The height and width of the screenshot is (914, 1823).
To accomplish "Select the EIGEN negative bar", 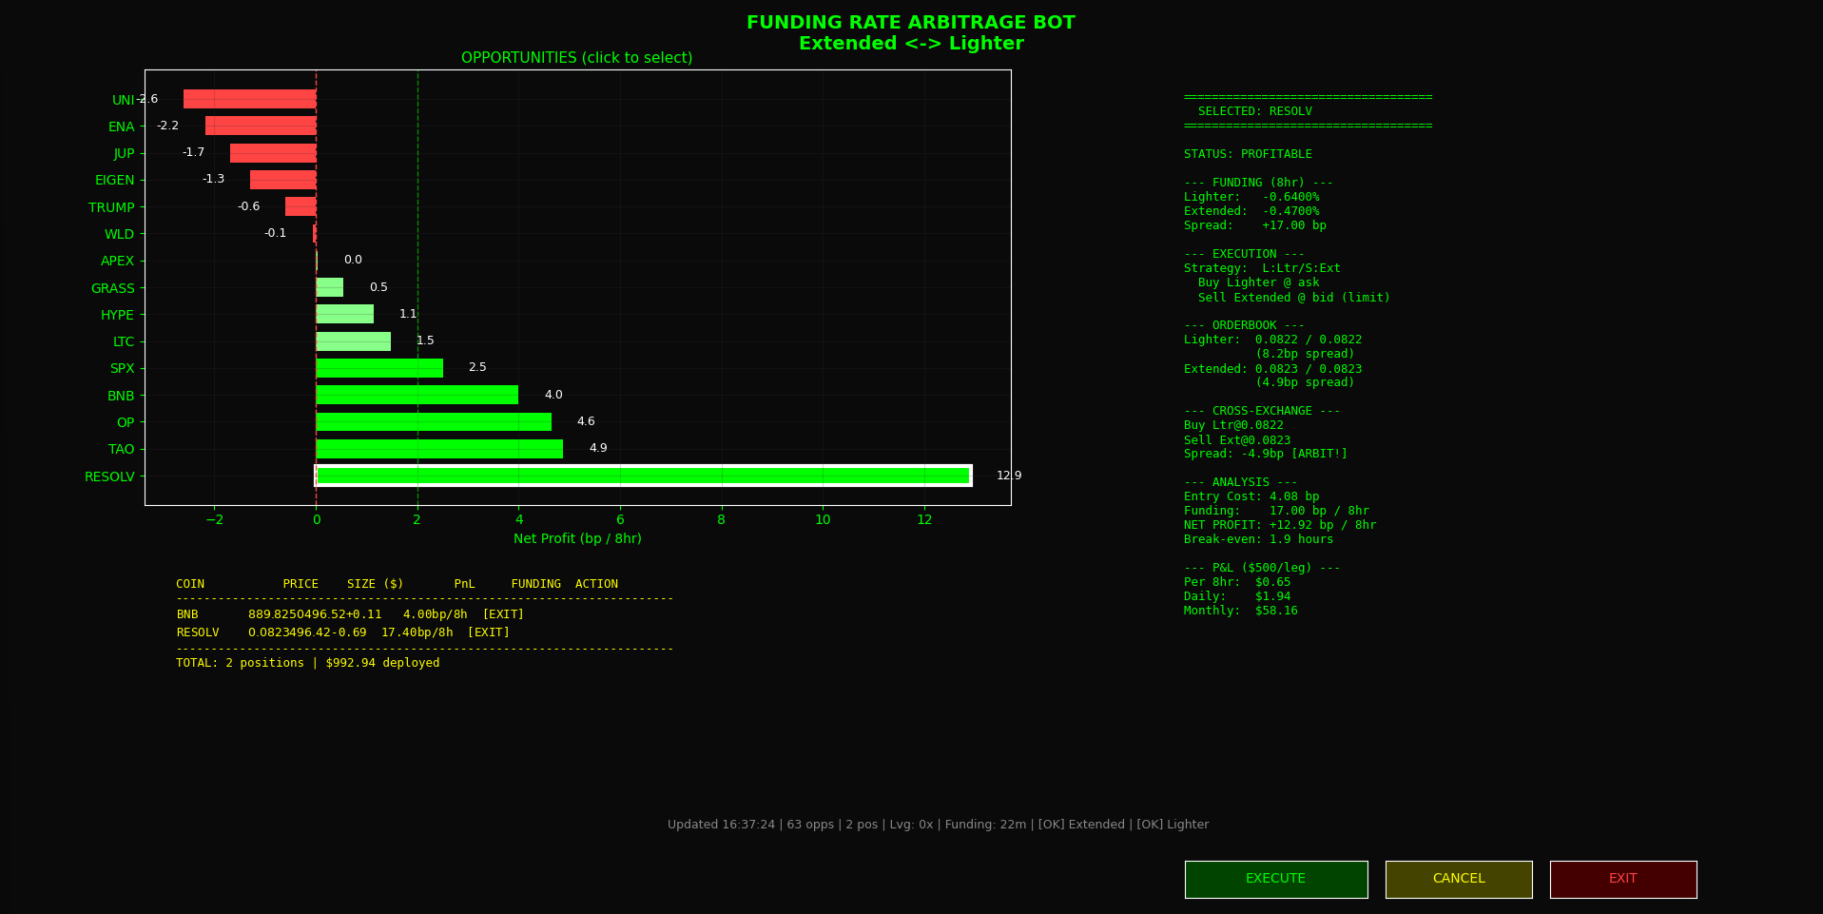I will pos(283,180).
